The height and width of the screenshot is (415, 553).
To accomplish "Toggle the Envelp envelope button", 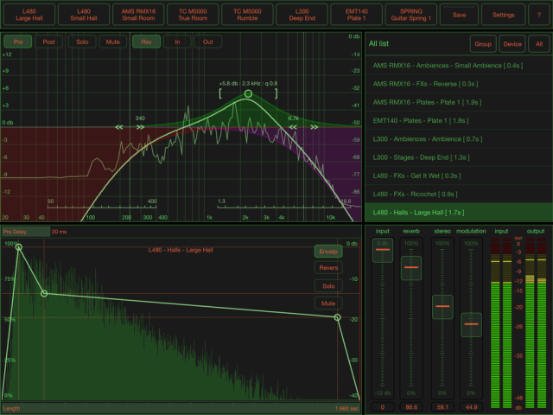I will click(x=328, y=252).
